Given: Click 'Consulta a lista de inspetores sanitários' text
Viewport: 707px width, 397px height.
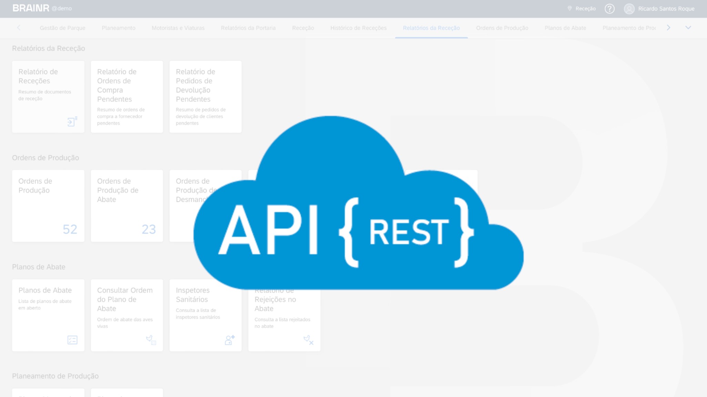Looking at the screenshot, I should click(198, 314).
